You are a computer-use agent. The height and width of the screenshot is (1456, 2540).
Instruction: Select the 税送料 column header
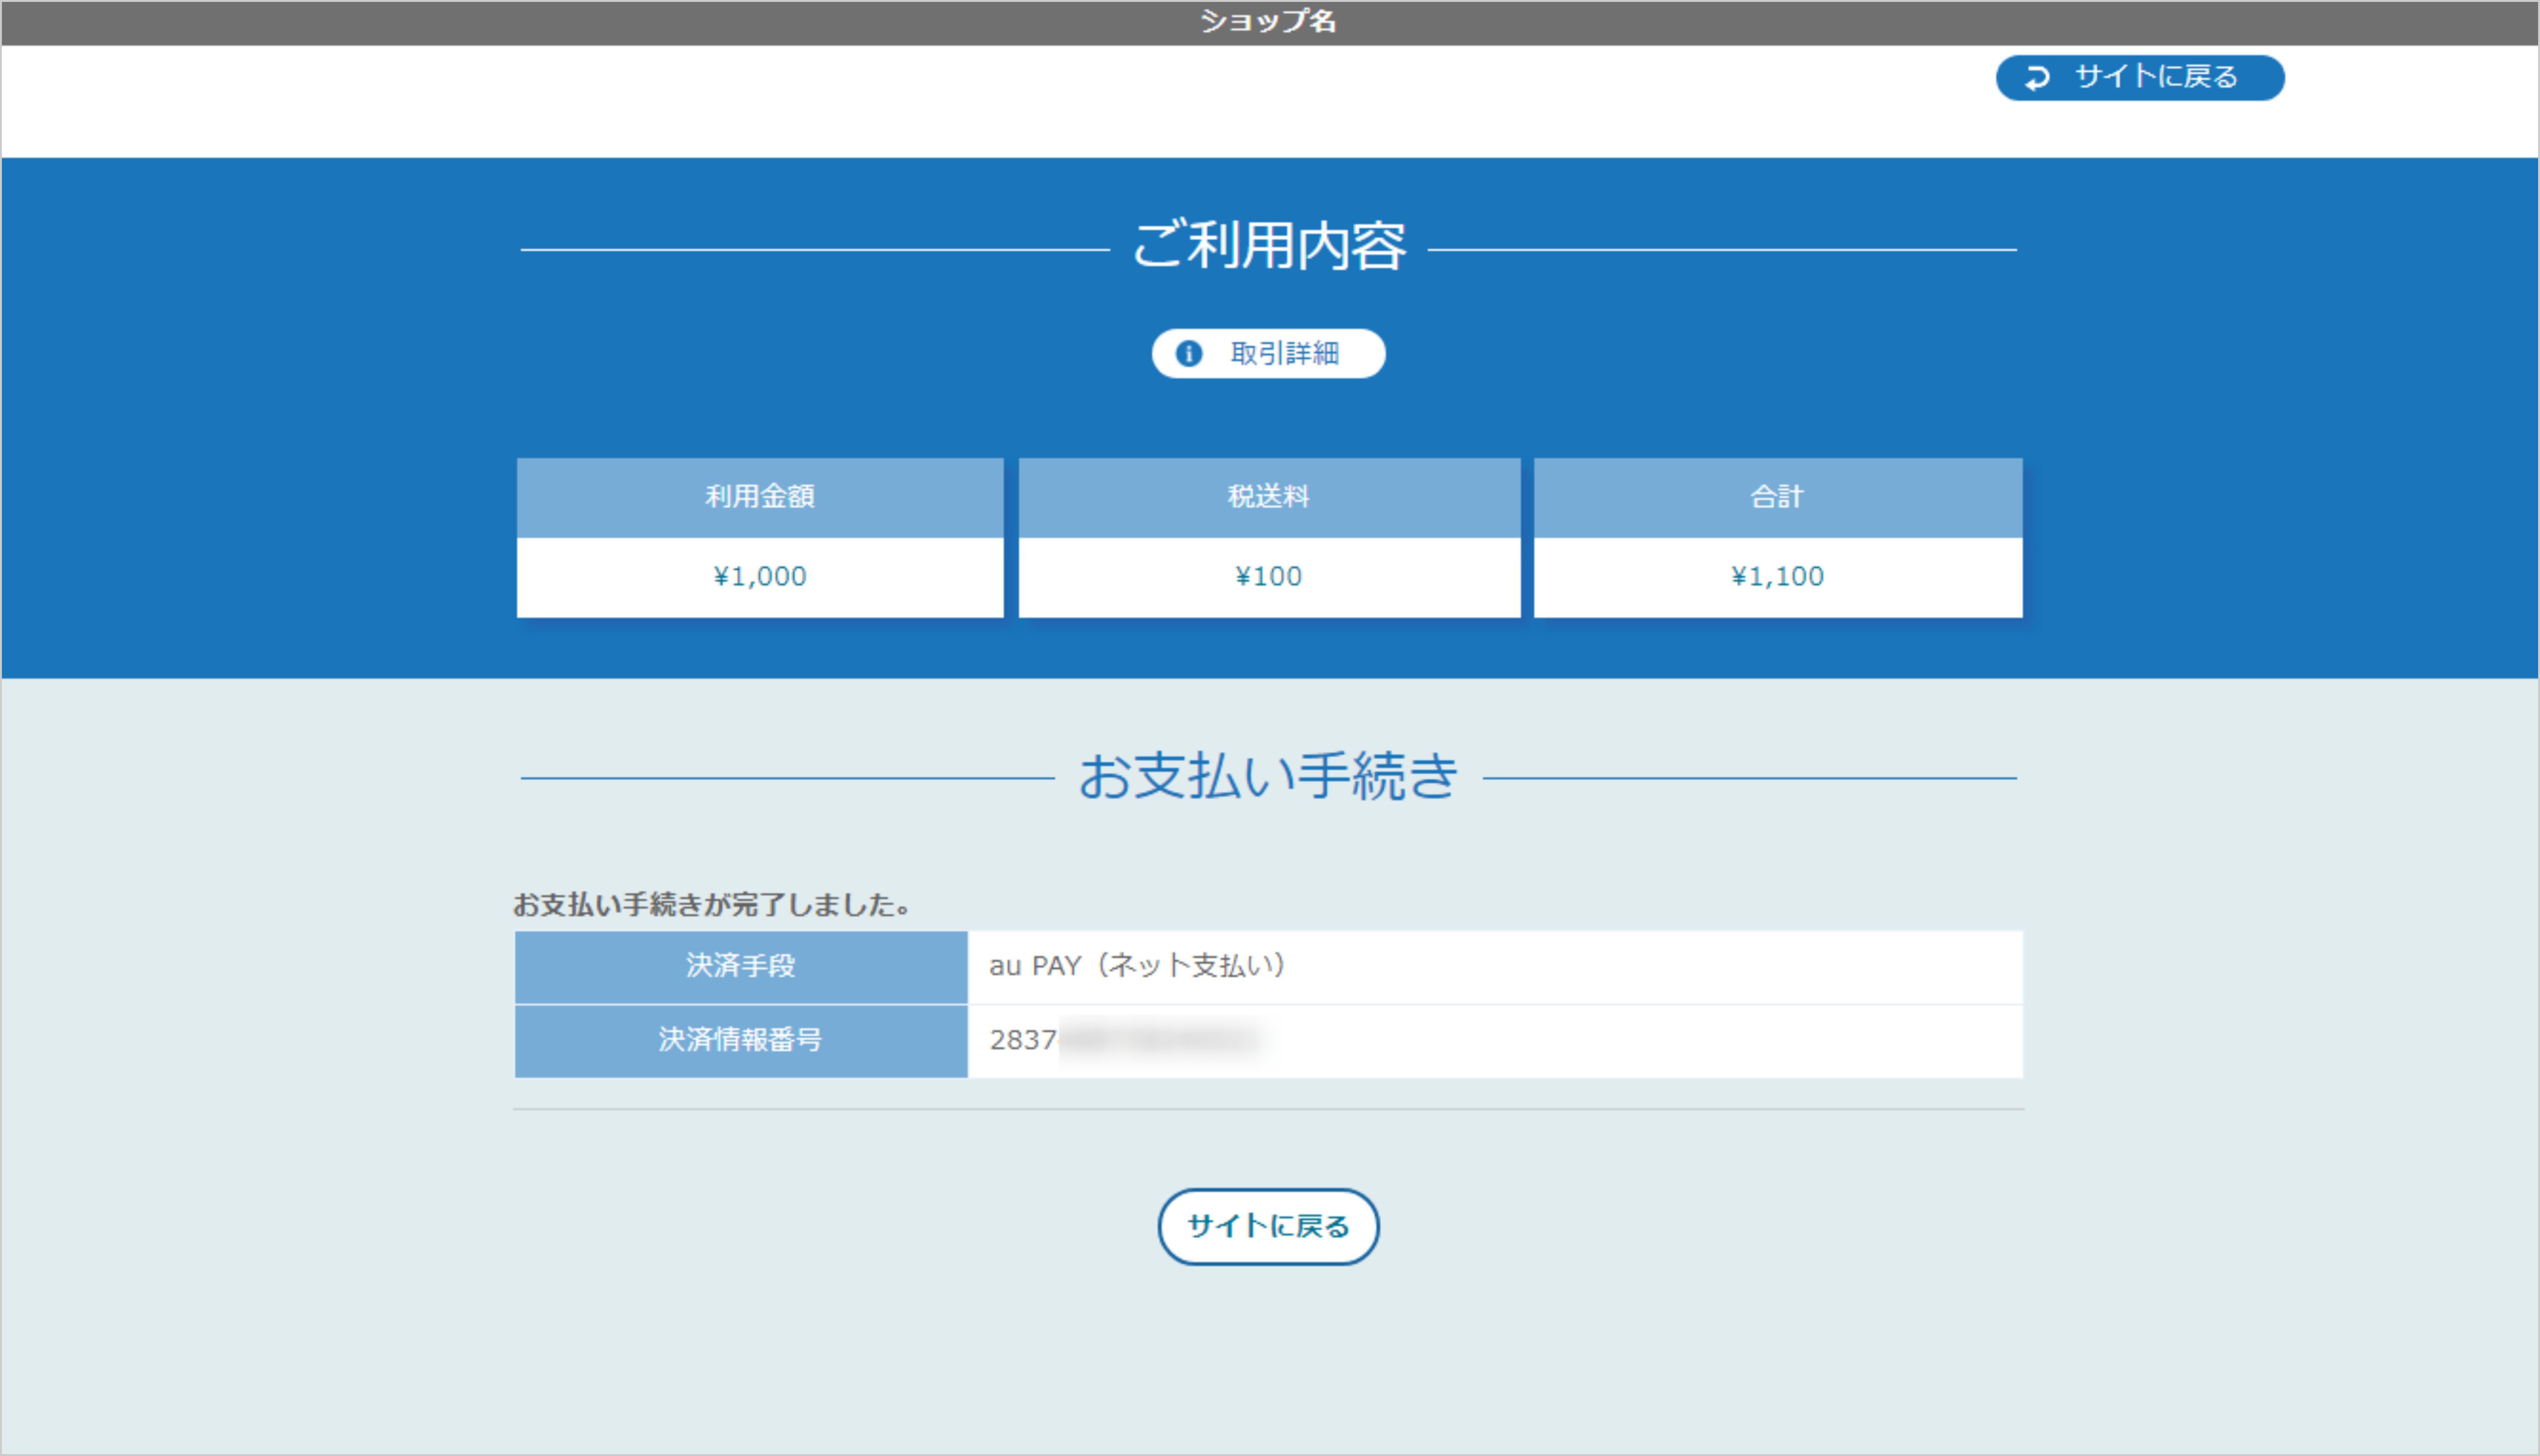tap(1268, 497)
